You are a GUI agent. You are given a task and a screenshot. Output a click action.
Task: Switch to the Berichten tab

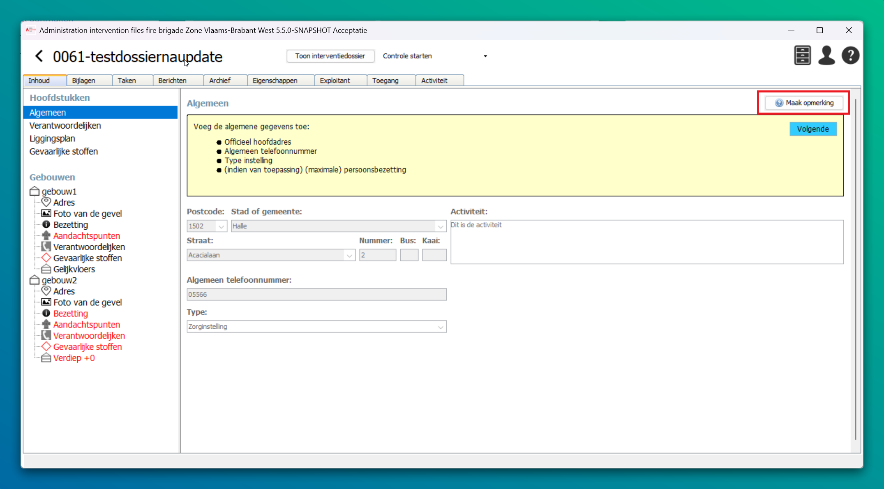coord(178,81)
